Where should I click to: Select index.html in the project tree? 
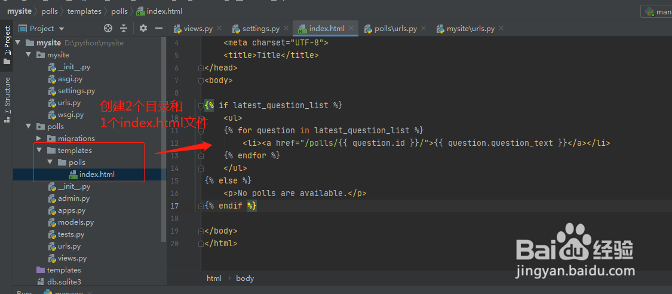(x=96, y=174)
